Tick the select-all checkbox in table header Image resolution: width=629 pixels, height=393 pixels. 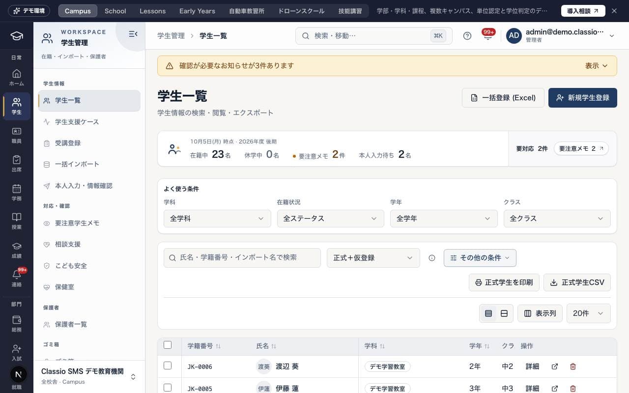pos(168,345)
